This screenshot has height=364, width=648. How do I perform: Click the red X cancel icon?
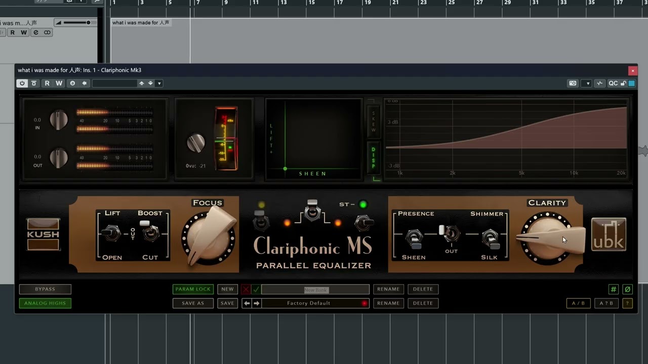click(246, 290)
